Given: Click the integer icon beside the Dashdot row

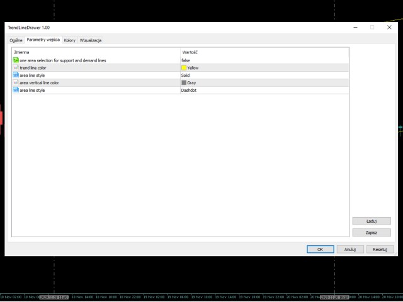Looking at the screenshot, I should (16, 90).
